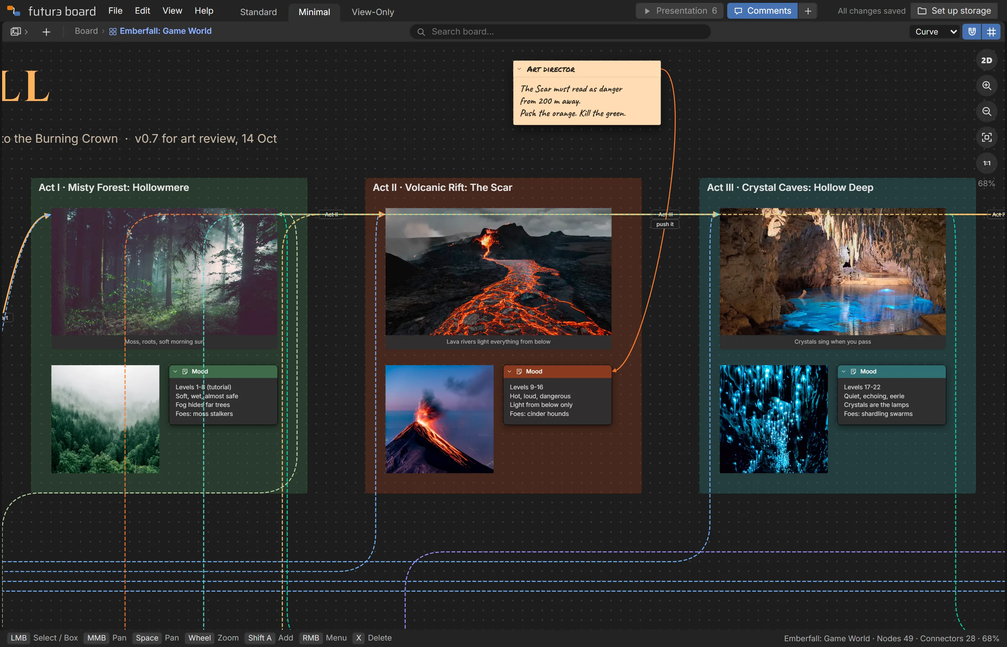Viewport: 1007px width, 647px height.
Task: Toggle the 2D view mode button
Action: pos(987,60)
